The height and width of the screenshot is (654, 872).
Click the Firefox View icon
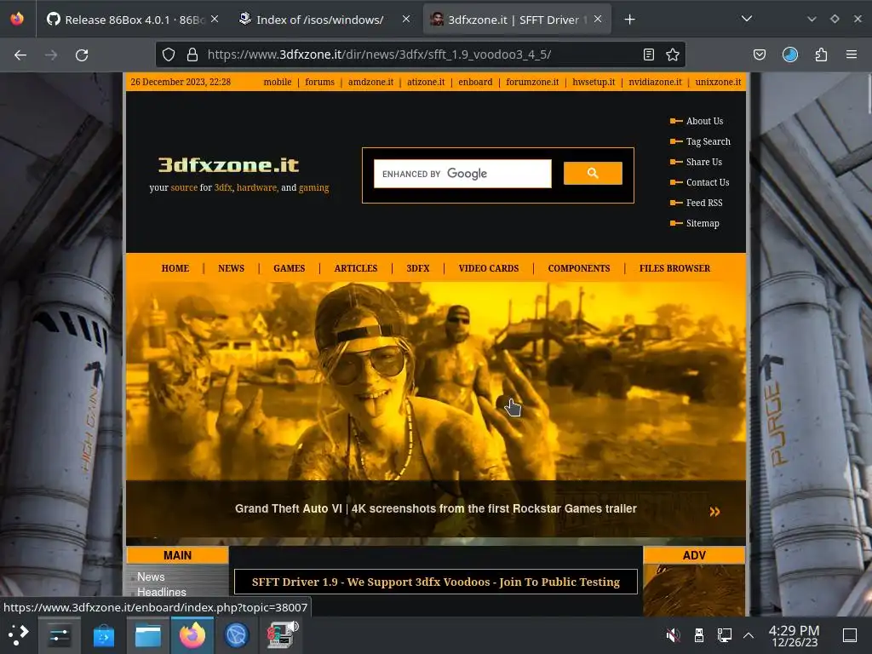coord(17,19)
